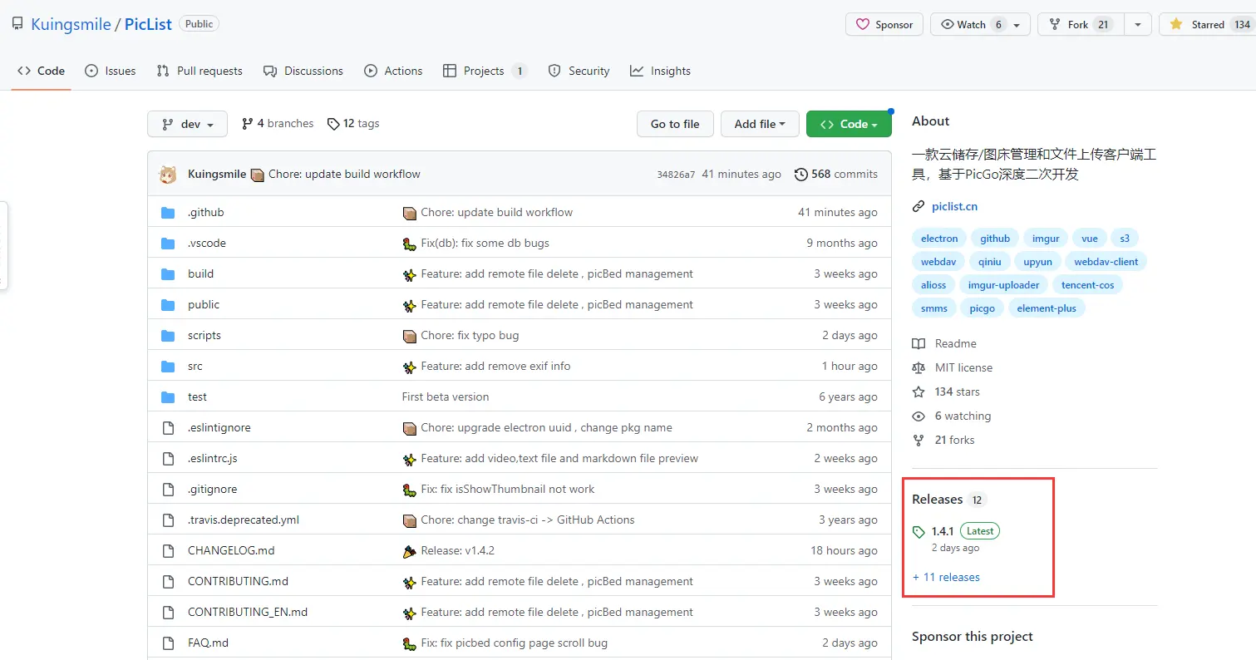The width and height of the screenshot is (1256, 660).
Task: Click the .vscode folder icon
Action: (168, 243)
